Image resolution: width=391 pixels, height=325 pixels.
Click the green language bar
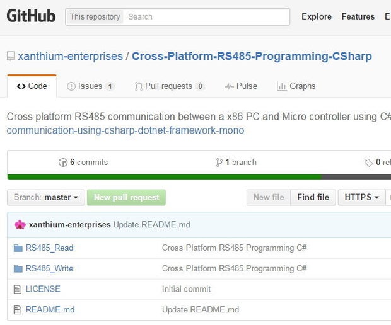164,177
